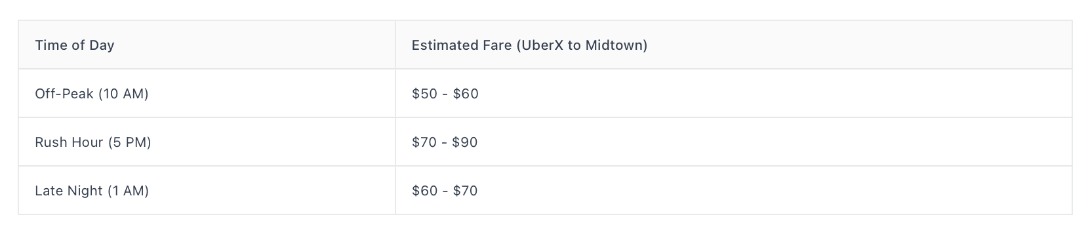Viewport: 1088px width, 238px height.
Task: Click the "$50" amount in Off-Peak row
Action: pos(424,94)
